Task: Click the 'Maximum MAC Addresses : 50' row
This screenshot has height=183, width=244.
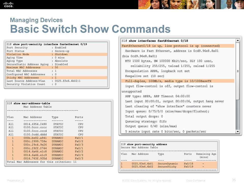Action: pyautogui.click(x=57, y=67)
